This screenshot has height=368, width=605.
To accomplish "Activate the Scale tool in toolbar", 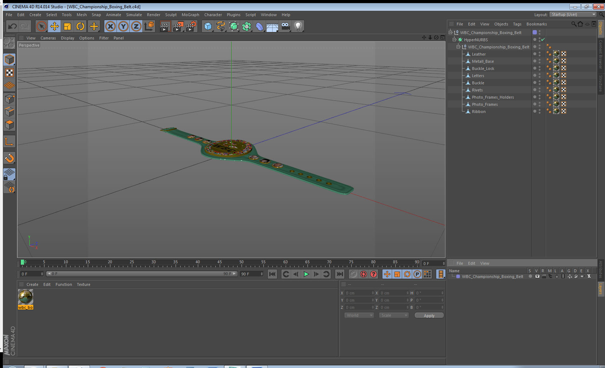I will [x=67, y=26].
